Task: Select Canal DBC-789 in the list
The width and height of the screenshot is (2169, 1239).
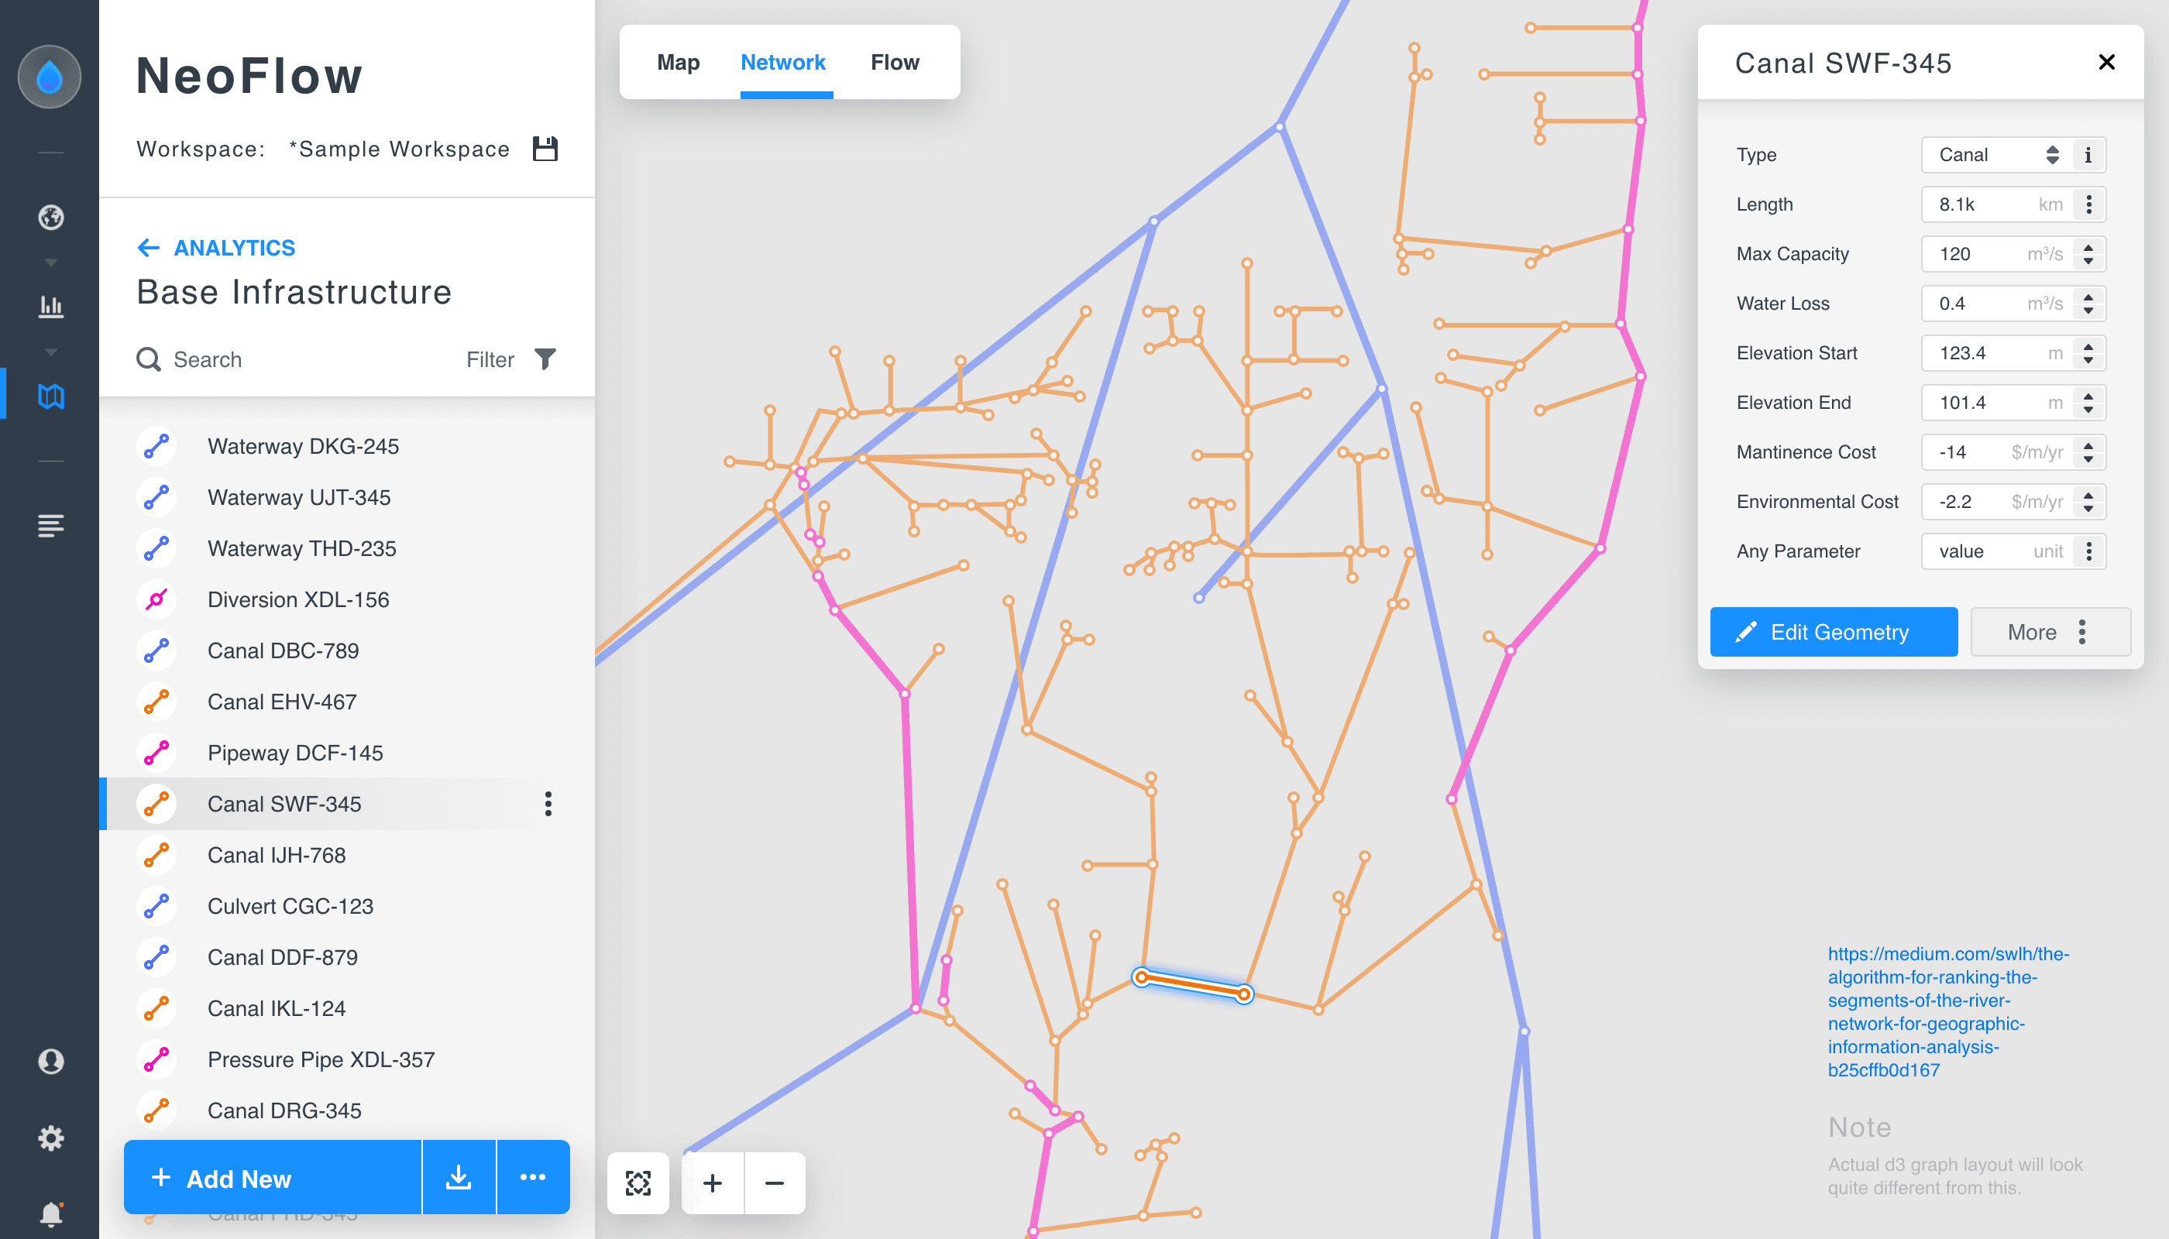Action: (x=347, y=650)
